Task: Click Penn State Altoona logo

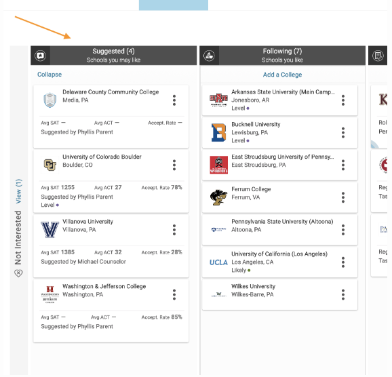Action: point(218,229)
